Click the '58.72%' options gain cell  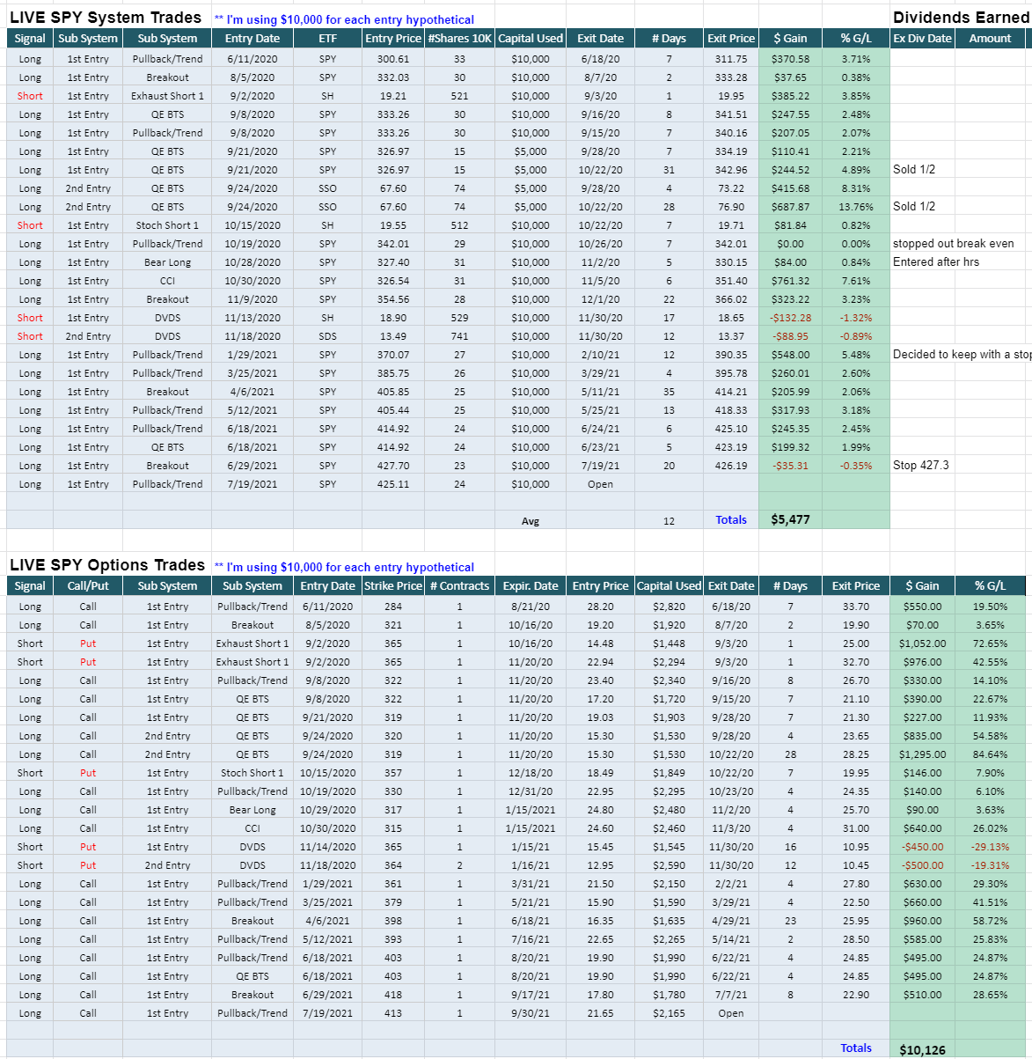[990, 921]
